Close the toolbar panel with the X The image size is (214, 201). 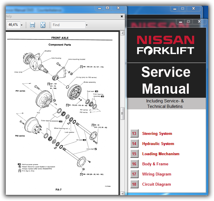click(x=122, y=16)
